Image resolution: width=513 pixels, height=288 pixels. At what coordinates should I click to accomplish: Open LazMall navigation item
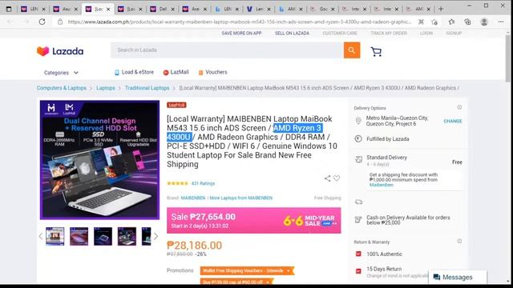(x=176, y=72)
